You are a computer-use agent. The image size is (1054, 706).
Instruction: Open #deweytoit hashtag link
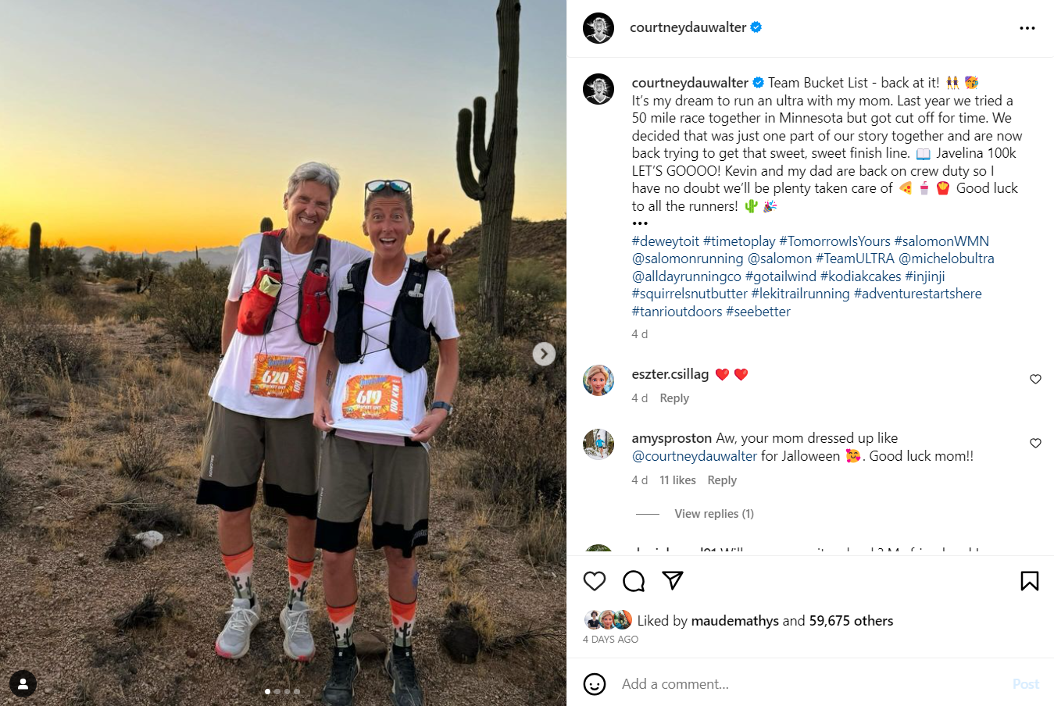[666, 241]
